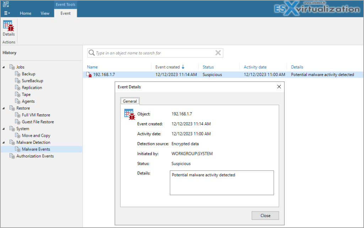Switch to the View ribbon tab
The height and width of the screenshot is (228, 364).
point(45,13)
